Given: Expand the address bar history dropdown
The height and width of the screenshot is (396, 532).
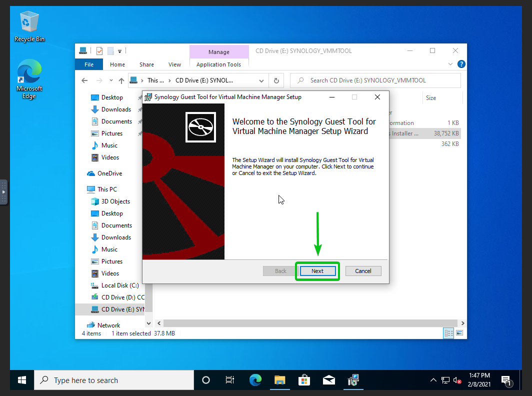Looking at the screenshot, I should pos(261,80).
